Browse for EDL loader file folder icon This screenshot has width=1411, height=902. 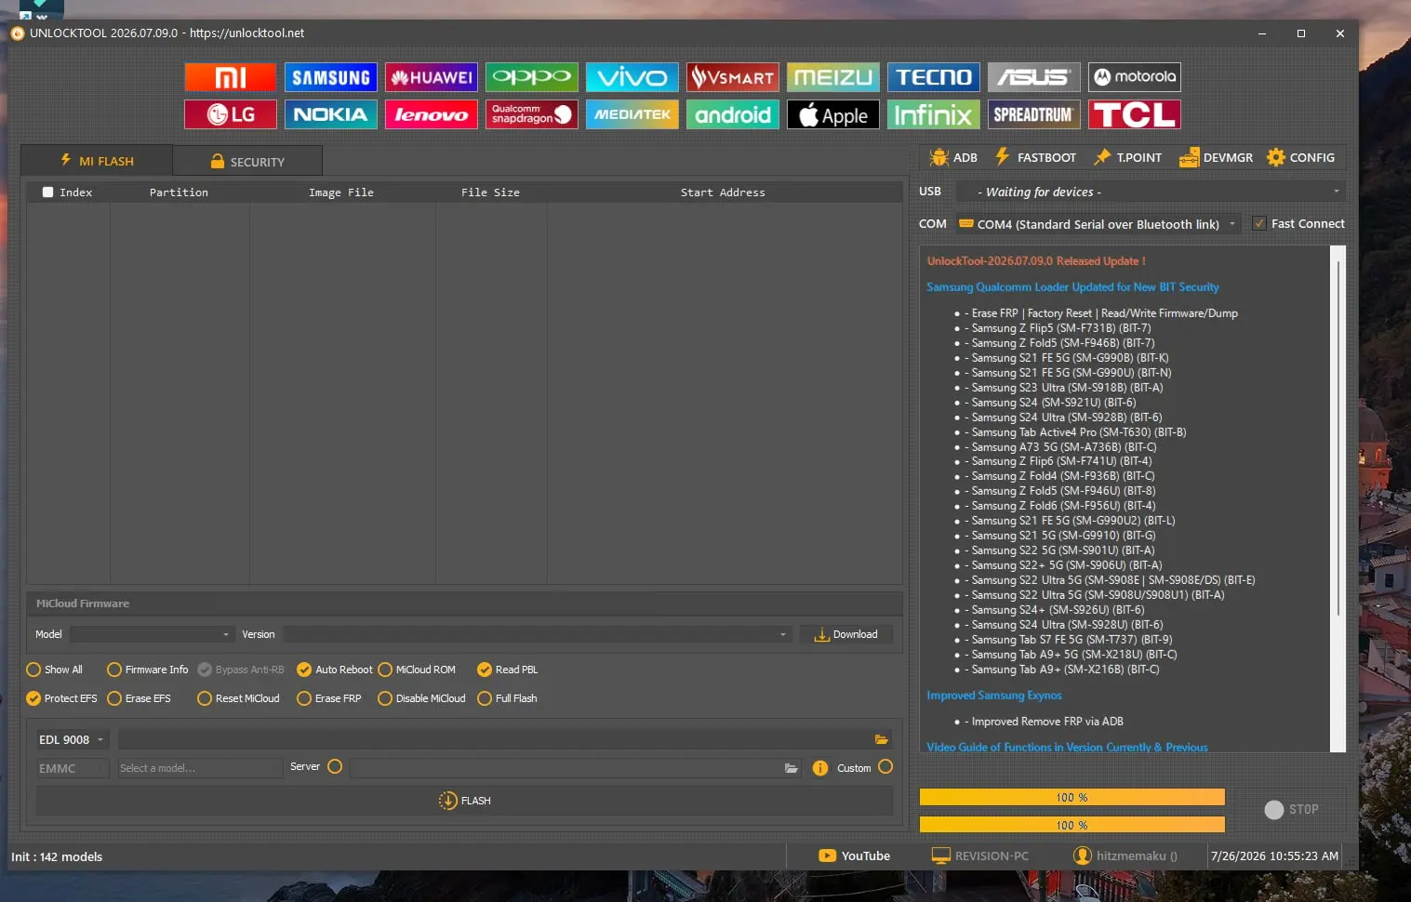click(x=881, y=740)
